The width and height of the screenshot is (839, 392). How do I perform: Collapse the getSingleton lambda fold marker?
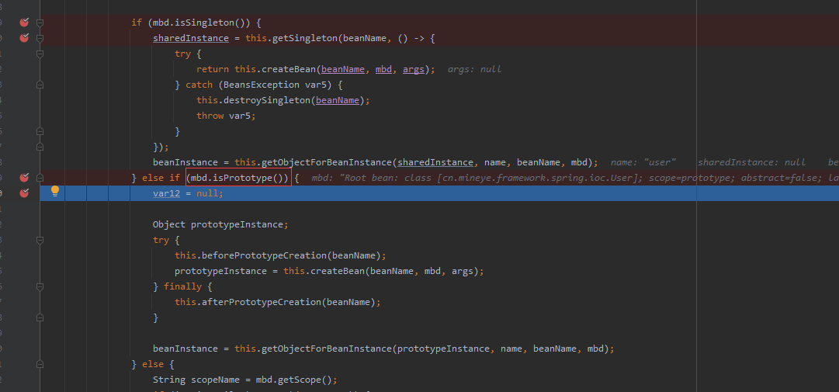[40, 38]
